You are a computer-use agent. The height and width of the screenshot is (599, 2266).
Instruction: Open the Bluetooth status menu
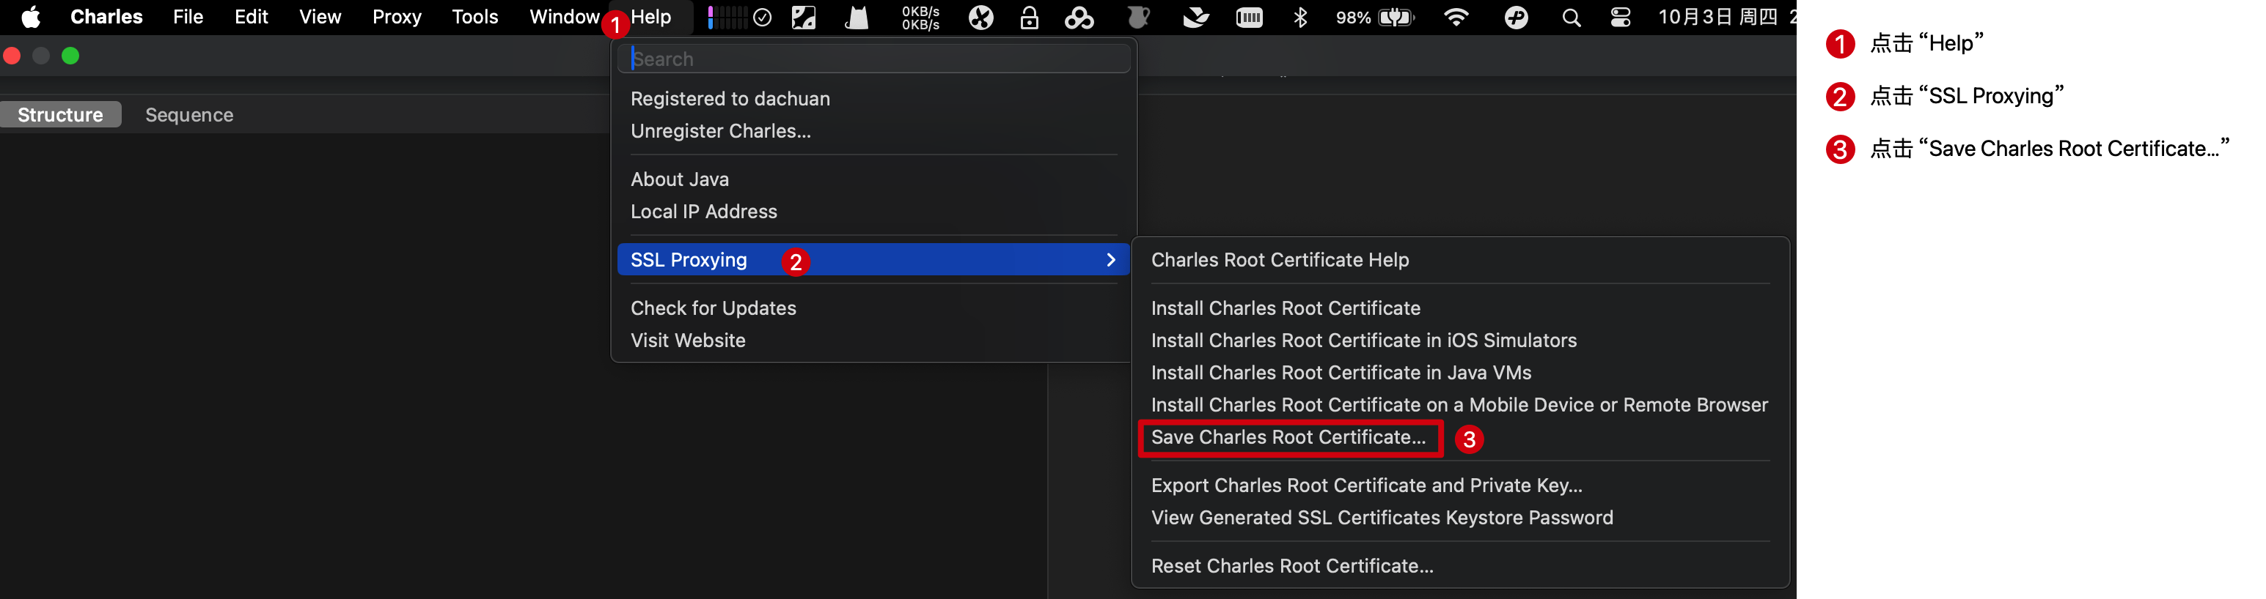[1300, 17]
